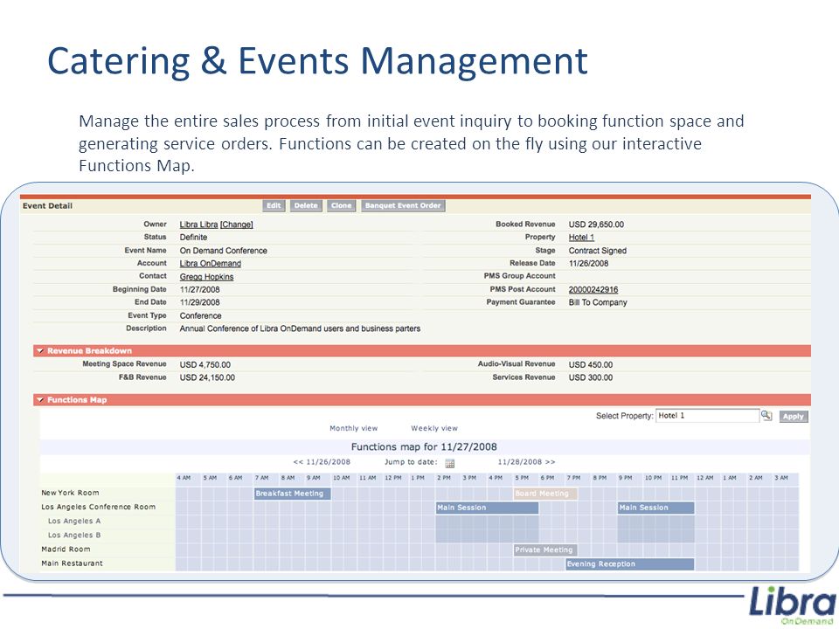
Task: Click the Madrid Room row label
Action: pos(66,550)
